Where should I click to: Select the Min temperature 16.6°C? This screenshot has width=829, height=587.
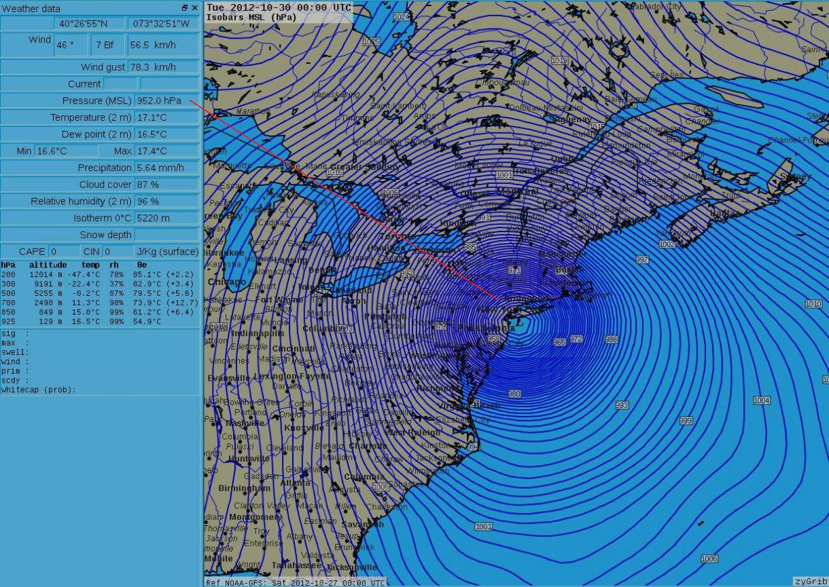click(x=66, y=151)
